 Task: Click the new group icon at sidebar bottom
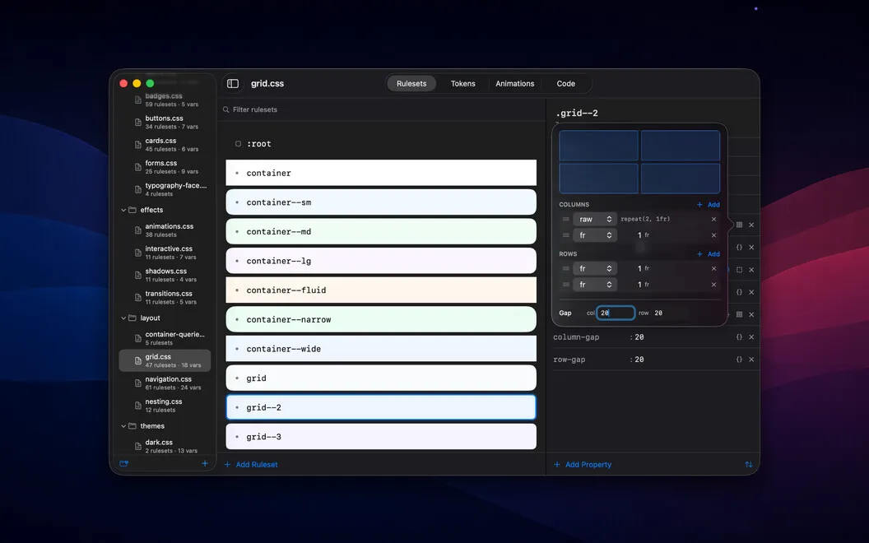124,464
